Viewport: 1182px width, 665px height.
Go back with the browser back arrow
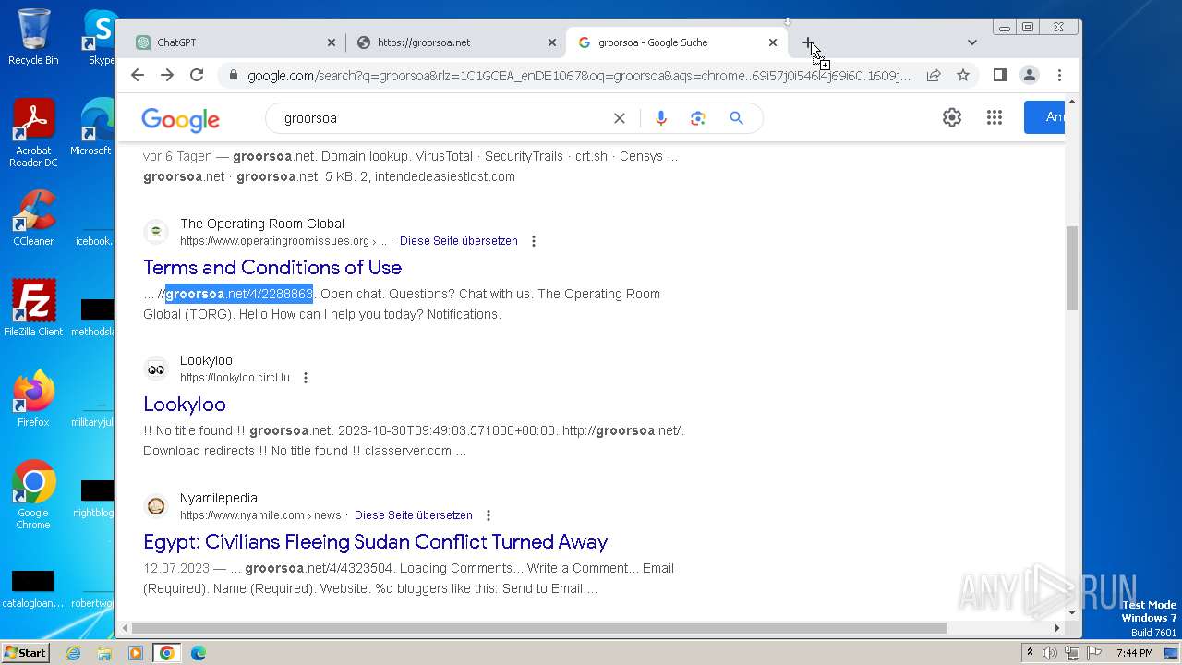(138, 76)
